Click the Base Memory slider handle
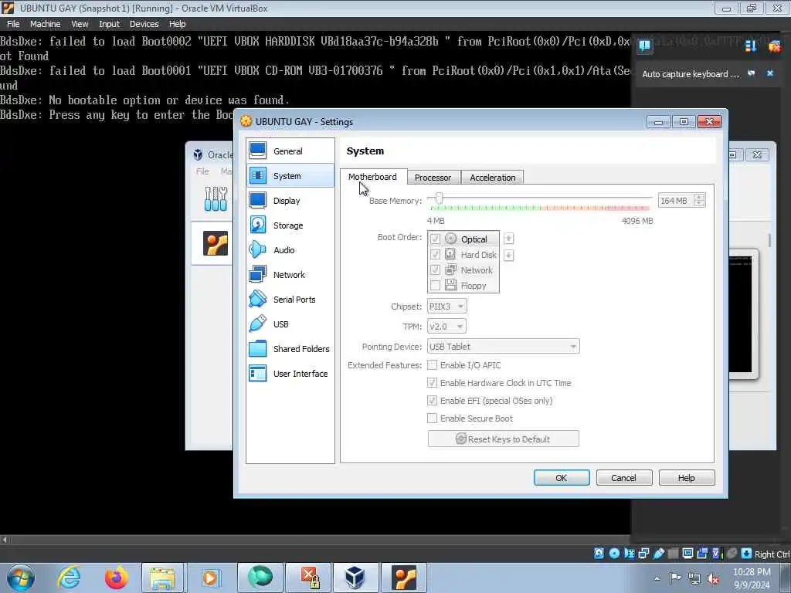791x593 pixels. point(439,198)
